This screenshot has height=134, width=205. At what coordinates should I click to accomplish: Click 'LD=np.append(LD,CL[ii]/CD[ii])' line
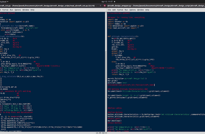pyautogui.click(x=16, y=125)
